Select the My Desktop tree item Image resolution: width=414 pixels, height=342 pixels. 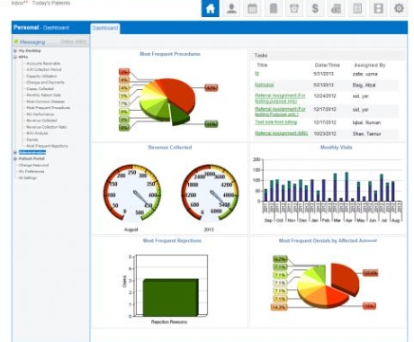click(30, 50)
